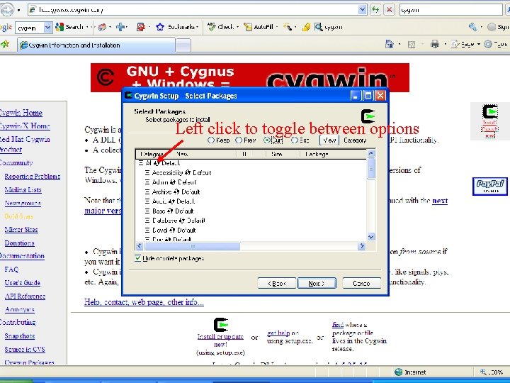Image resolution: width=510 pixels, height=383 pixels.
Task: Click the add favorites star icon
Action: point(5,44)
